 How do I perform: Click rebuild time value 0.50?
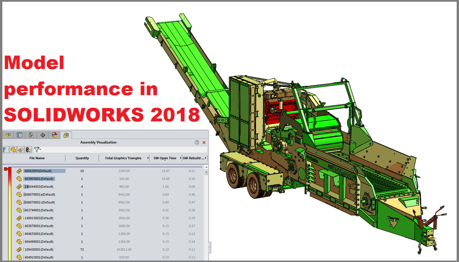point(192,179)
